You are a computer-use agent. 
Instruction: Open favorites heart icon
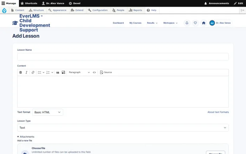(195, 23)
